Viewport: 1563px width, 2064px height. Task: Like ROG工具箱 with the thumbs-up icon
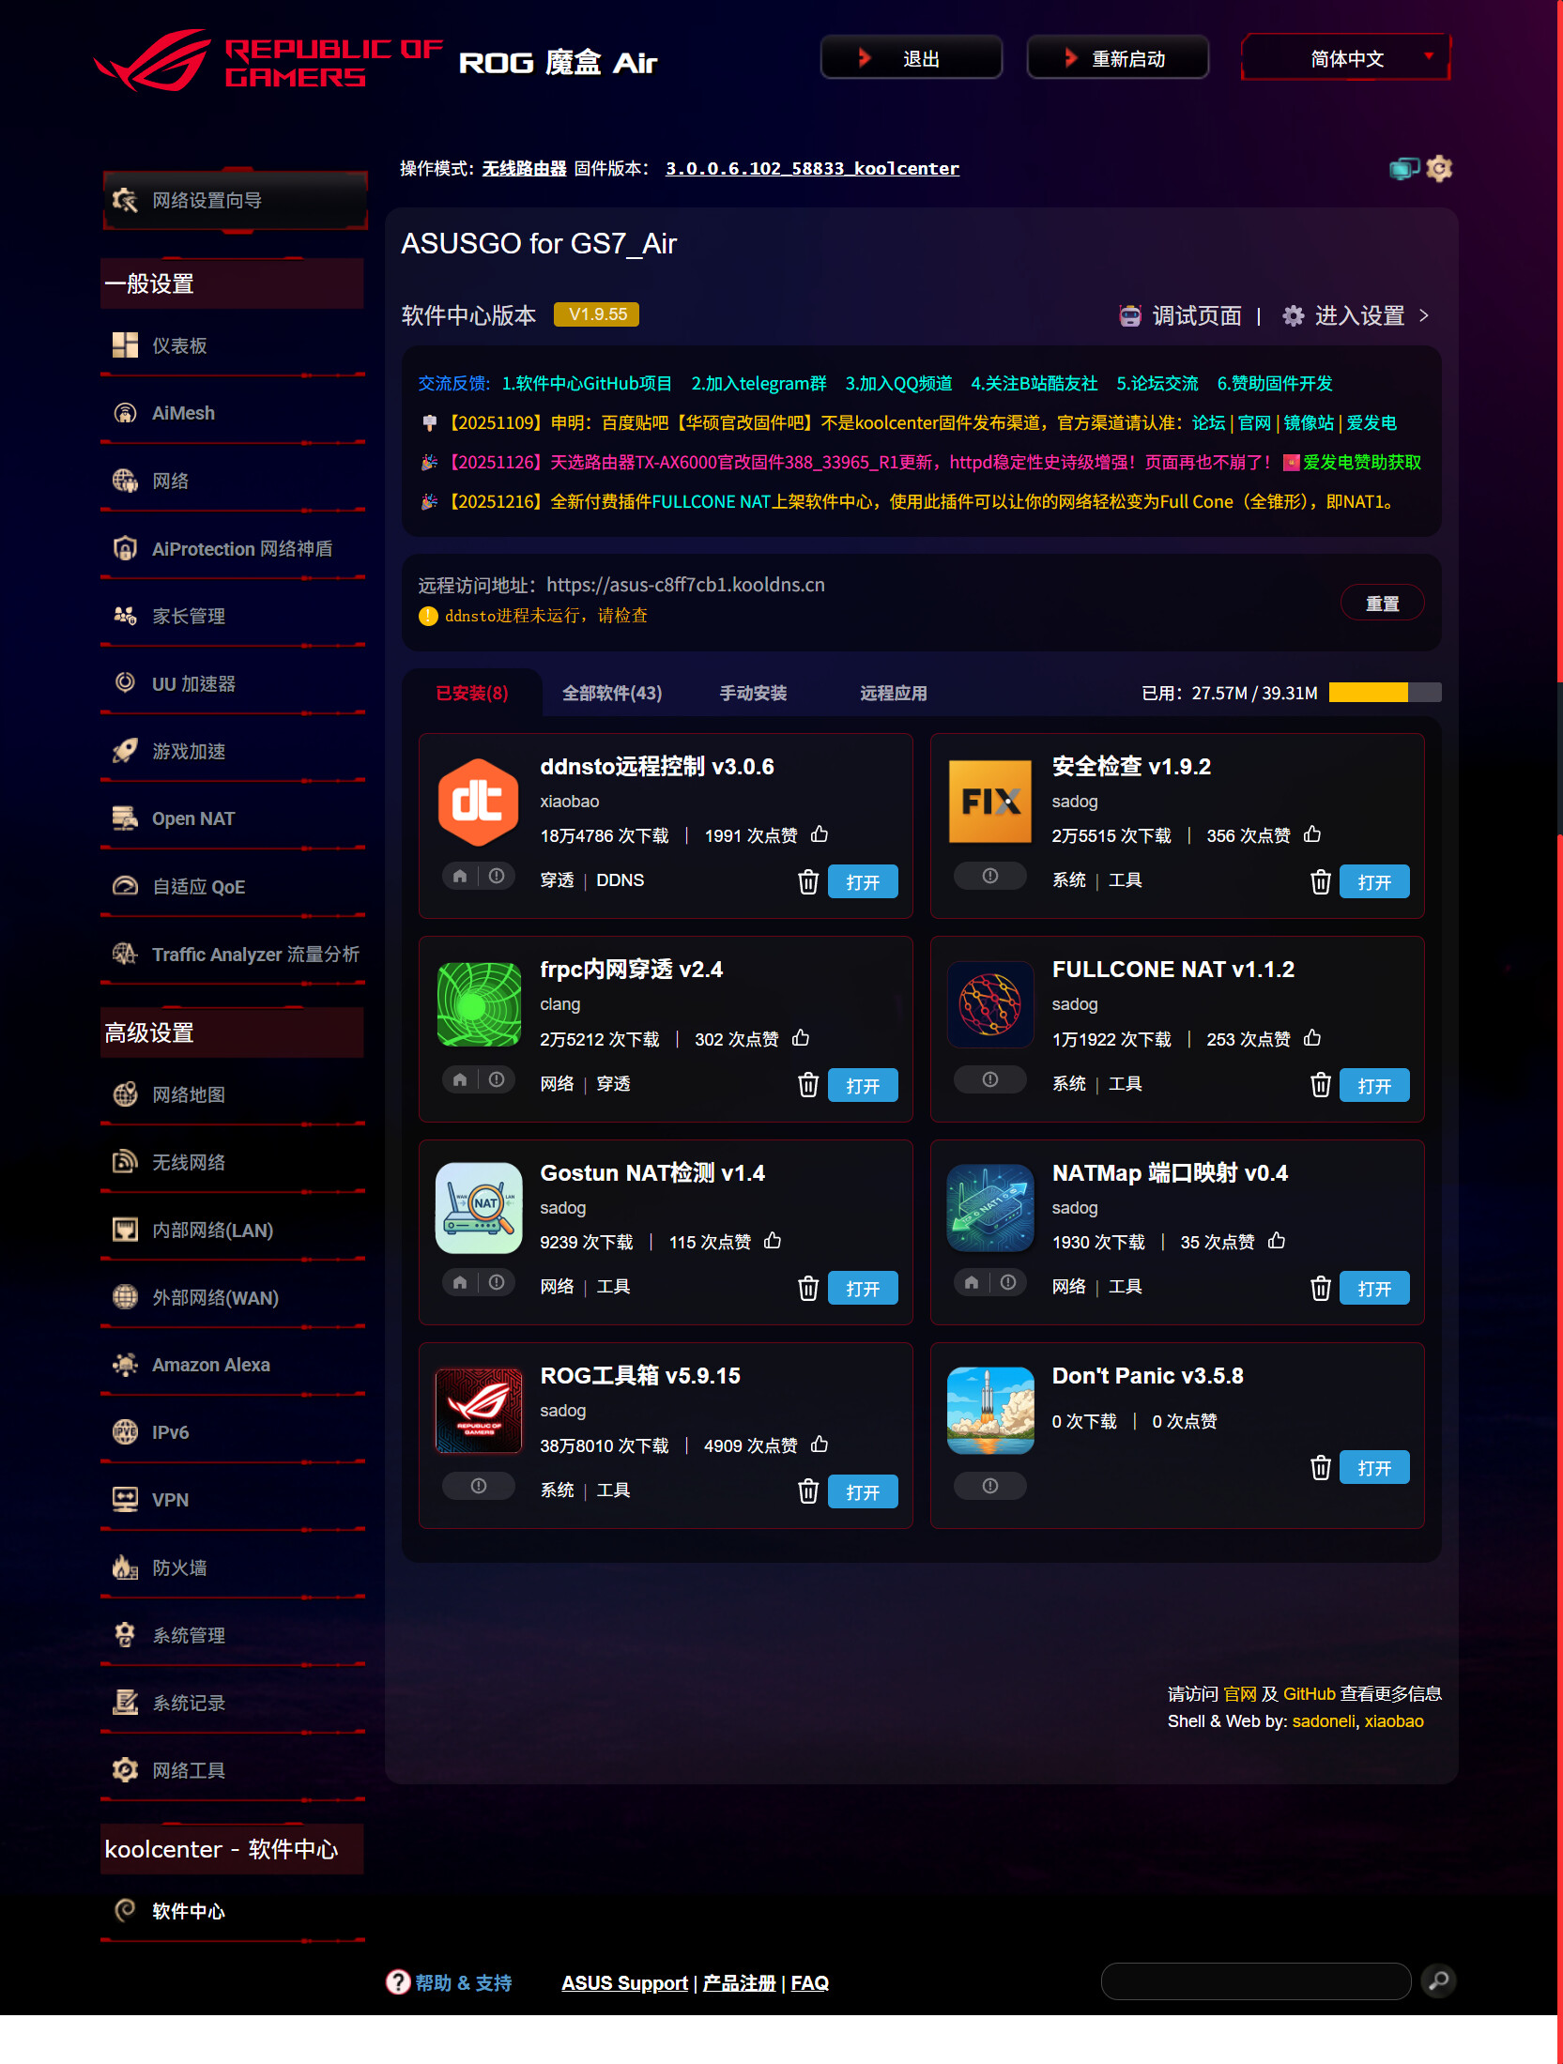point(820,1444)
